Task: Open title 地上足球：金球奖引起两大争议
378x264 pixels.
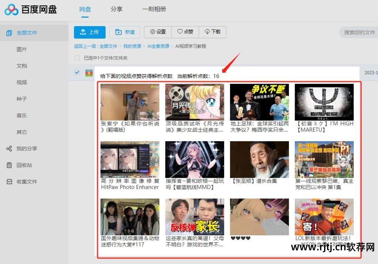Action: point(260,127)
